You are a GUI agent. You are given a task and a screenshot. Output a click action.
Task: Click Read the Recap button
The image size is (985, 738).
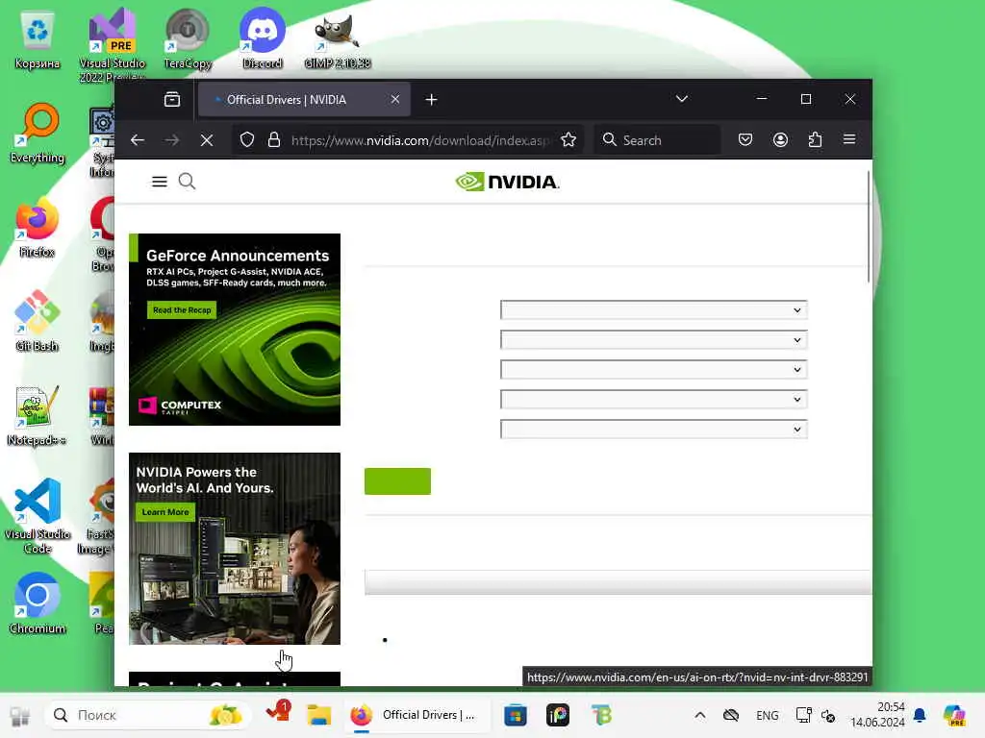coord(182,310)
